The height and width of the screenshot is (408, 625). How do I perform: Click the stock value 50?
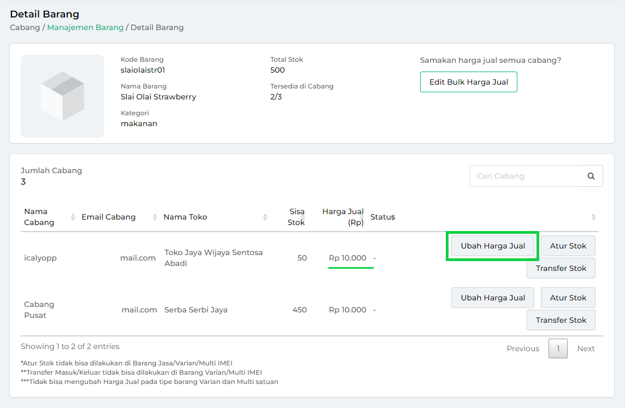click(302, 258)
